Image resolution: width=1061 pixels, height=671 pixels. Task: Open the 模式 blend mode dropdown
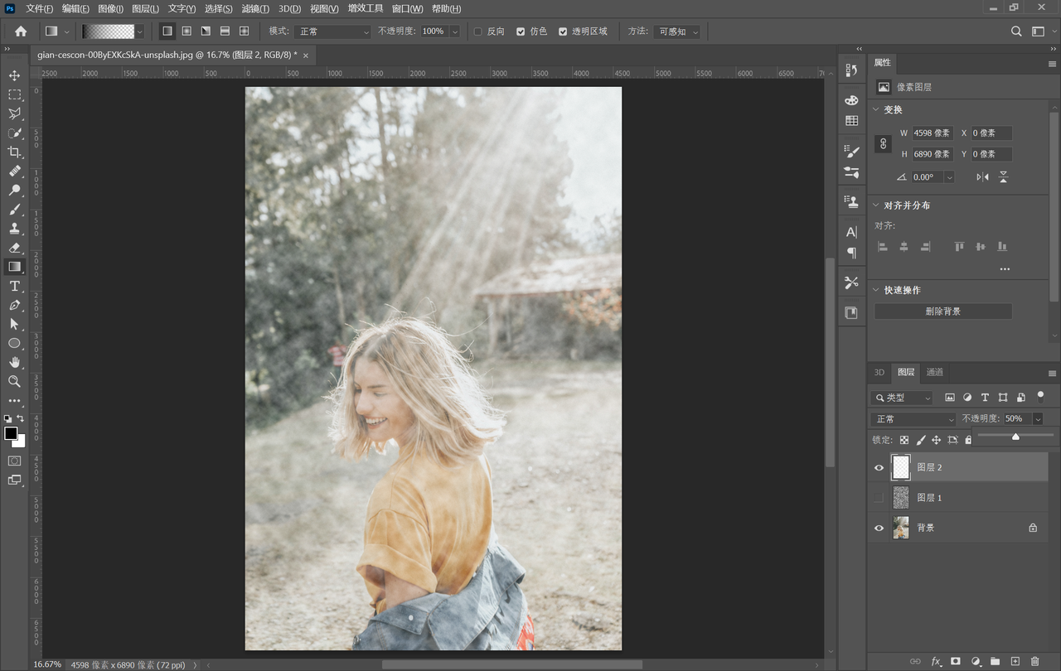[x=333, y=31]
